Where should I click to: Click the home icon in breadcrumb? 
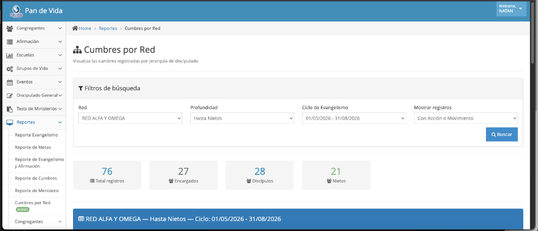(x=75, y=28)
